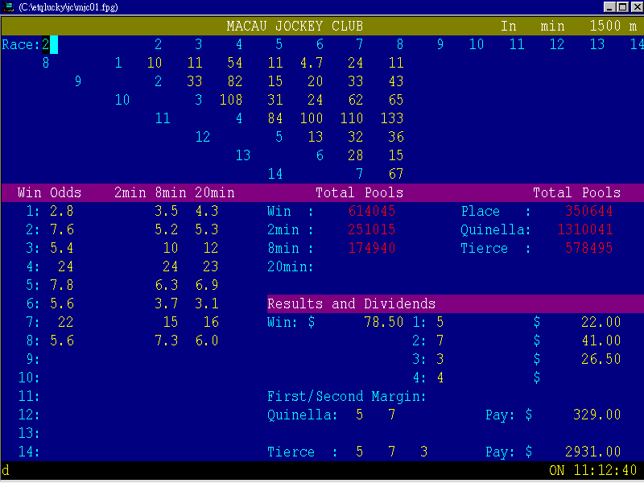Click the Results and Dividends header
The height and width of the screenshot is (483, 644).
click(x=351, y=303)
